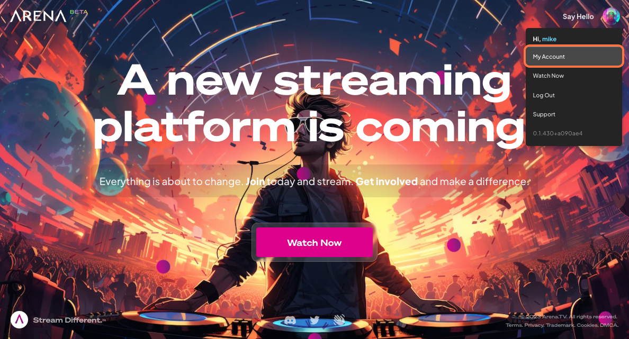Click the pink Watch Now button
Viewport: 629px width, 339px height.
(314, 242)
